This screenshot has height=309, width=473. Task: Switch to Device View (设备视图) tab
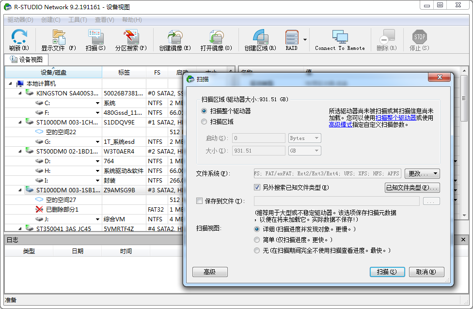tap(26, 60)
